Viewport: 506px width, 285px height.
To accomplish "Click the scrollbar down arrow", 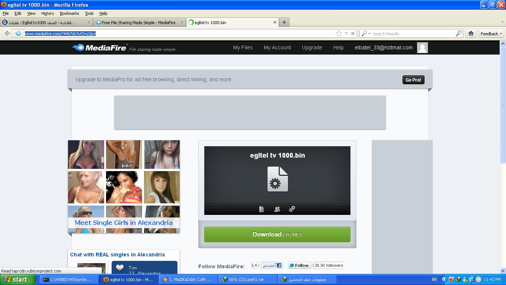I will 503,271.
